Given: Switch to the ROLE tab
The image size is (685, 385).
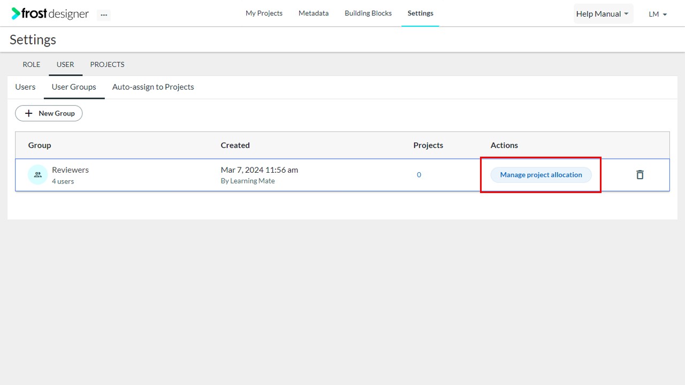Looking at the screenshot, I should click(32, 65).
